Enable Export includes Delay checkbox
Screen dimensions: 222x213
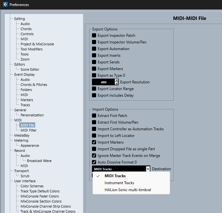tap(94, 95)
